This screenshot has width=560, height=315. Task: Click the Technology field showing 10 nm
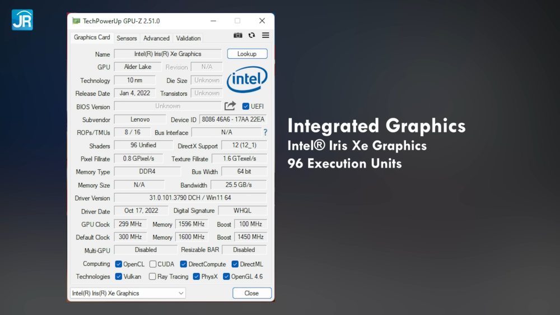(134, 81)
